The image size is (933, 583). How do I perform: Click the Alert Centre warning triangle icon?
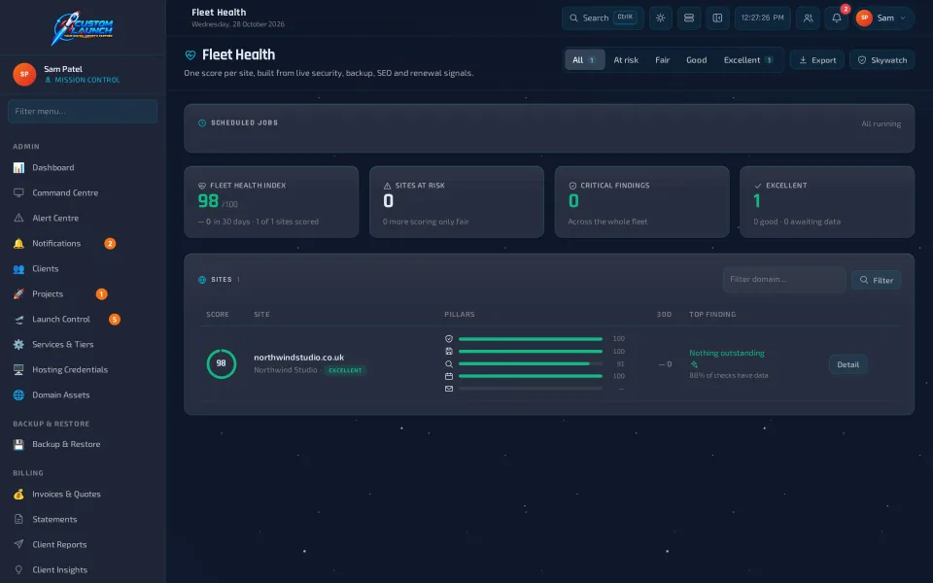pyautogui.click(x=19, y=219)
